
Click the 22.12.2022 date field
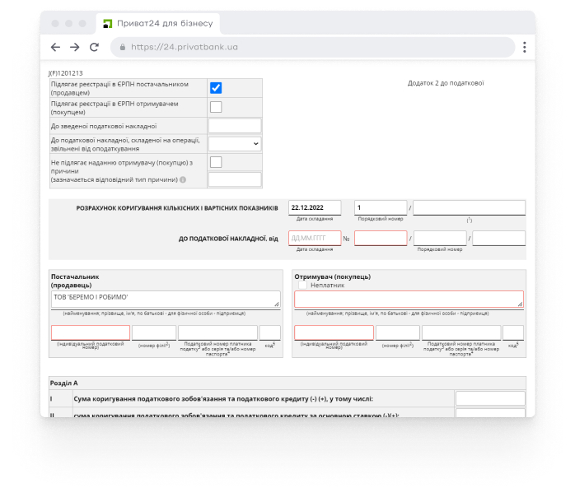tap(315, 207)
